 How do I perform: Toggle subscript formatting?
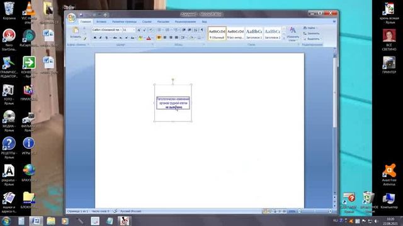click(120, 38)
